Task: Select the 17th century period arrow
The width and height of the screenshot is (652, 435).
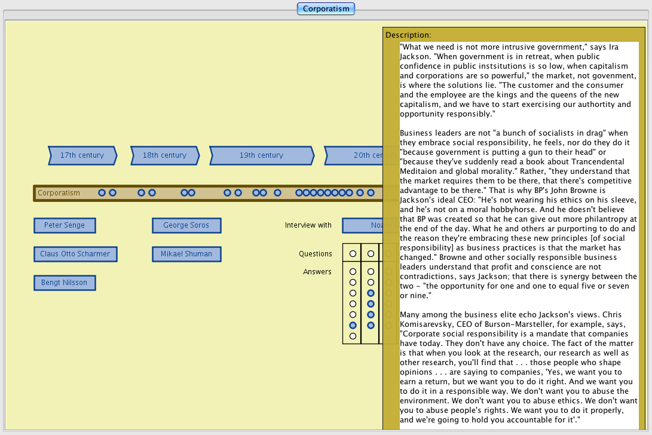Action: click(x=82, y=155)
